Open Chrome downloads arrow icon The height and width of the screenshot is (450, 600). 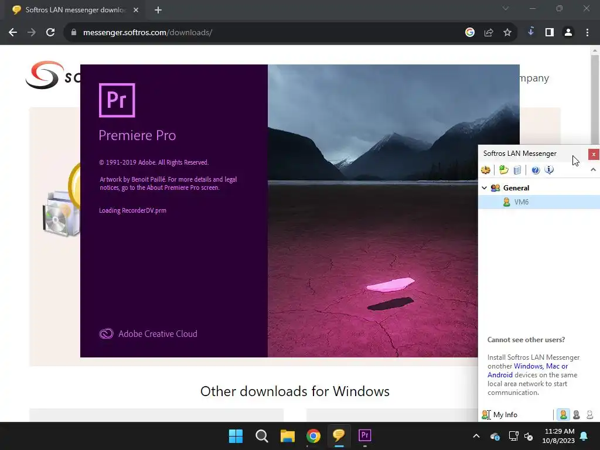click(x=531, y=32)
